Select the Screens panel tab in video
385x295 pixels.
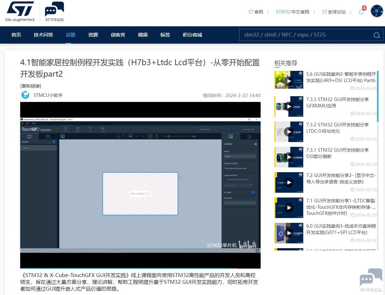(x=29, y=136)
